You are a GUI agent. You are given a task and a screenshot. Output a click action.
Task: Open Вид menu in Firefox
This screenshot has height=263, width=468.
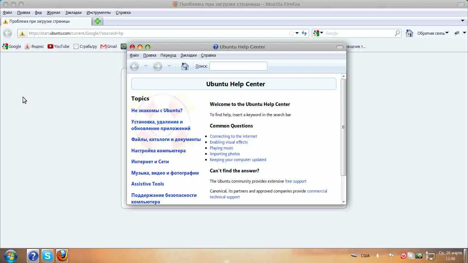pos(38,12)
